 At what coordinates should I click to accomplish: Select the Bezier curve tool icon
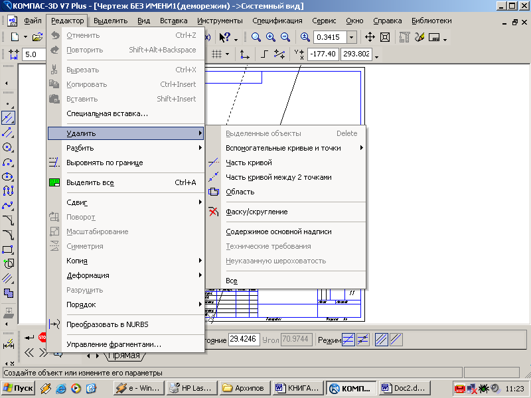(8, 206)
